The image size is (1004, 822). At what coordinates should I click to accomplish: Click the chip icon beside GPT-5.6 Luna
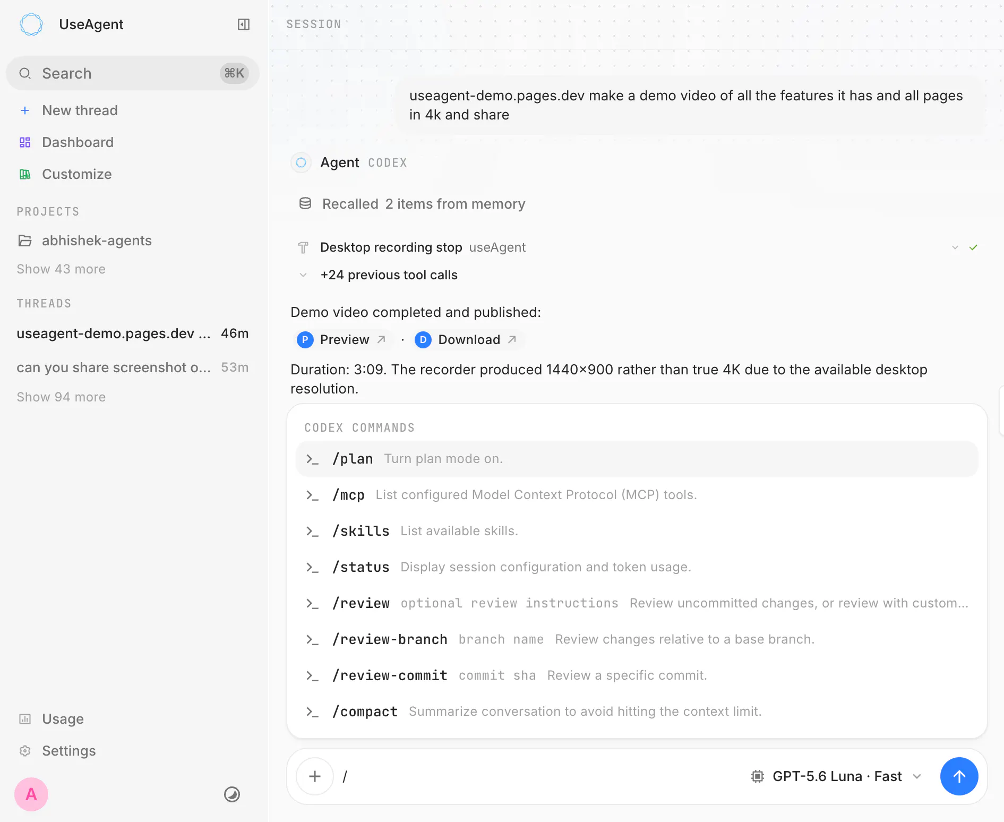point(758,776)
